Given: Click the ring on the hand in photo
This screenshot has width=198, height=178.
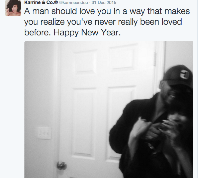Looking at the screenshot, I should pyautogui.click(x=151, y=147).
